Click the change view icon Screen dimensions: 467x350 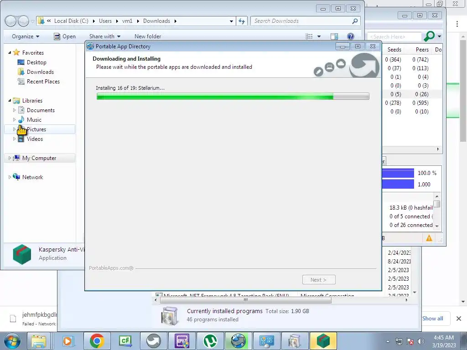tap(309, 36)
